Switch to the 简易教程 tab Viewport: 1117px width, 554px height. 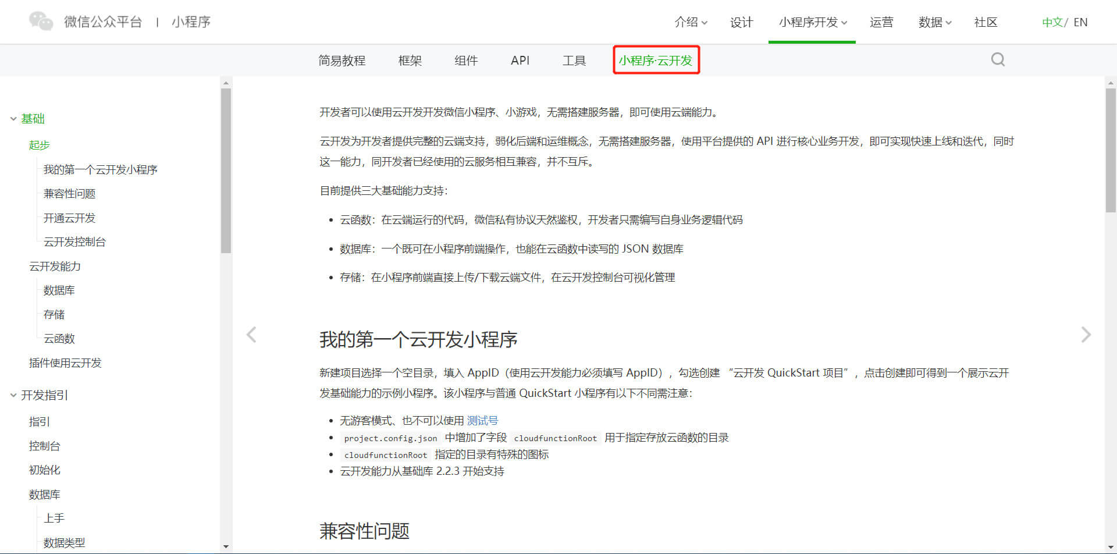tap(341, 61)
